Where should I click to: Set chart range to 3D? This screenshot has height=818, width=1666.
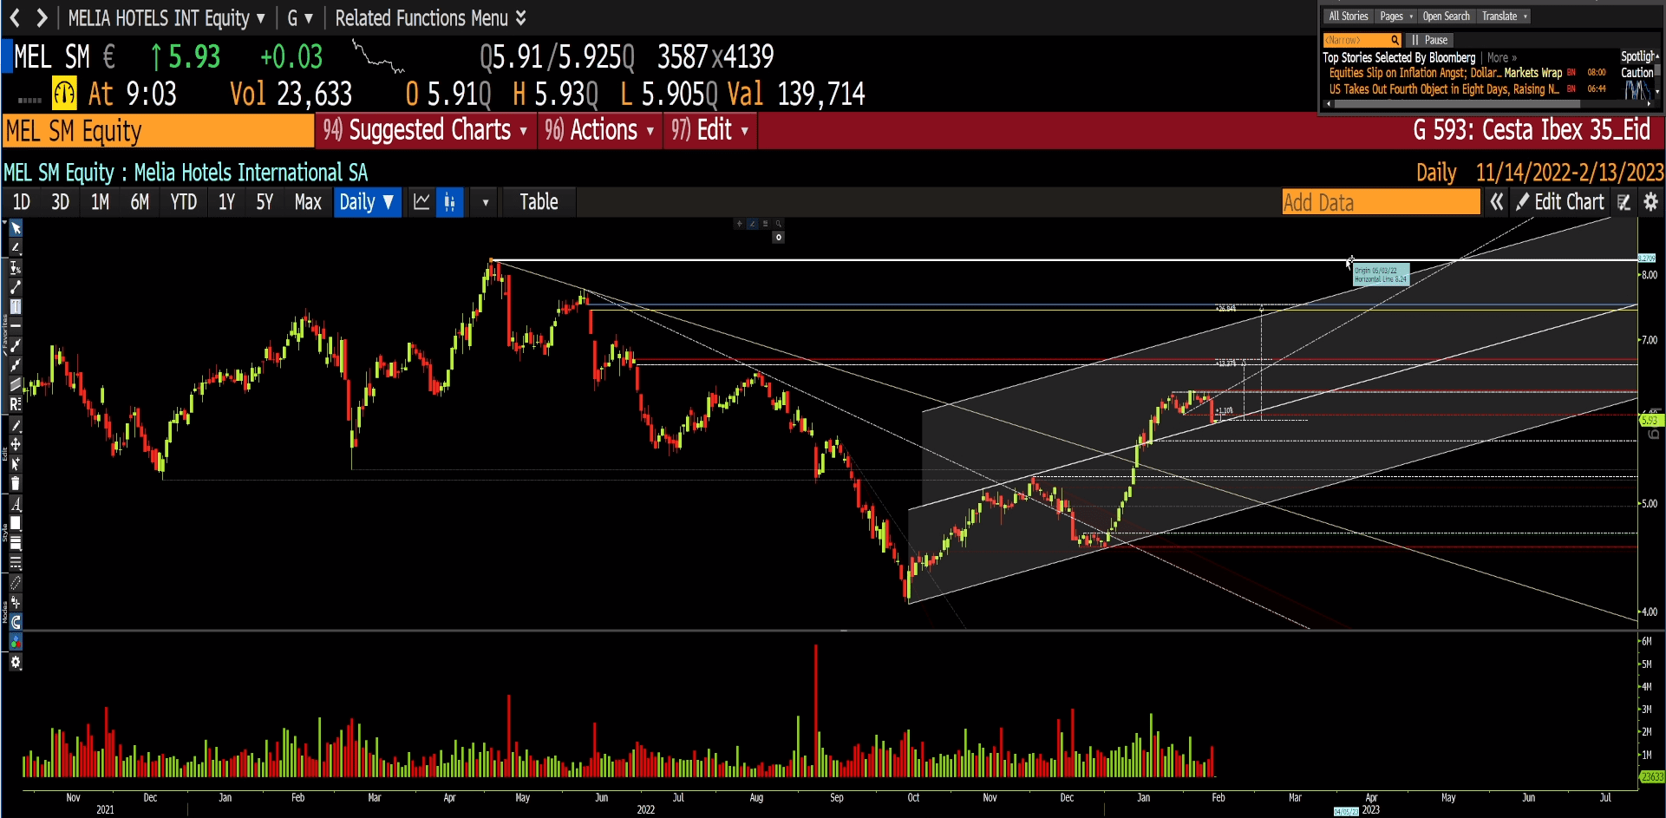coord(60,202)
